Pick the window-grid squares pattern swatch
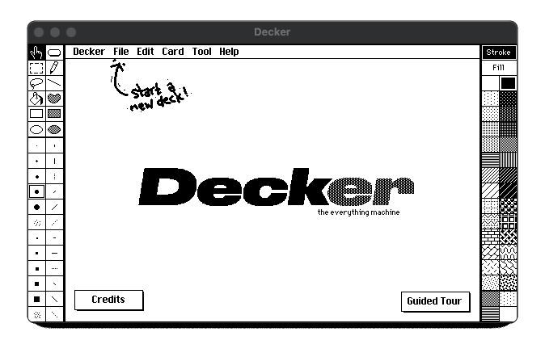The width and height of the screenshot is (545, 357). pos(508,221)
